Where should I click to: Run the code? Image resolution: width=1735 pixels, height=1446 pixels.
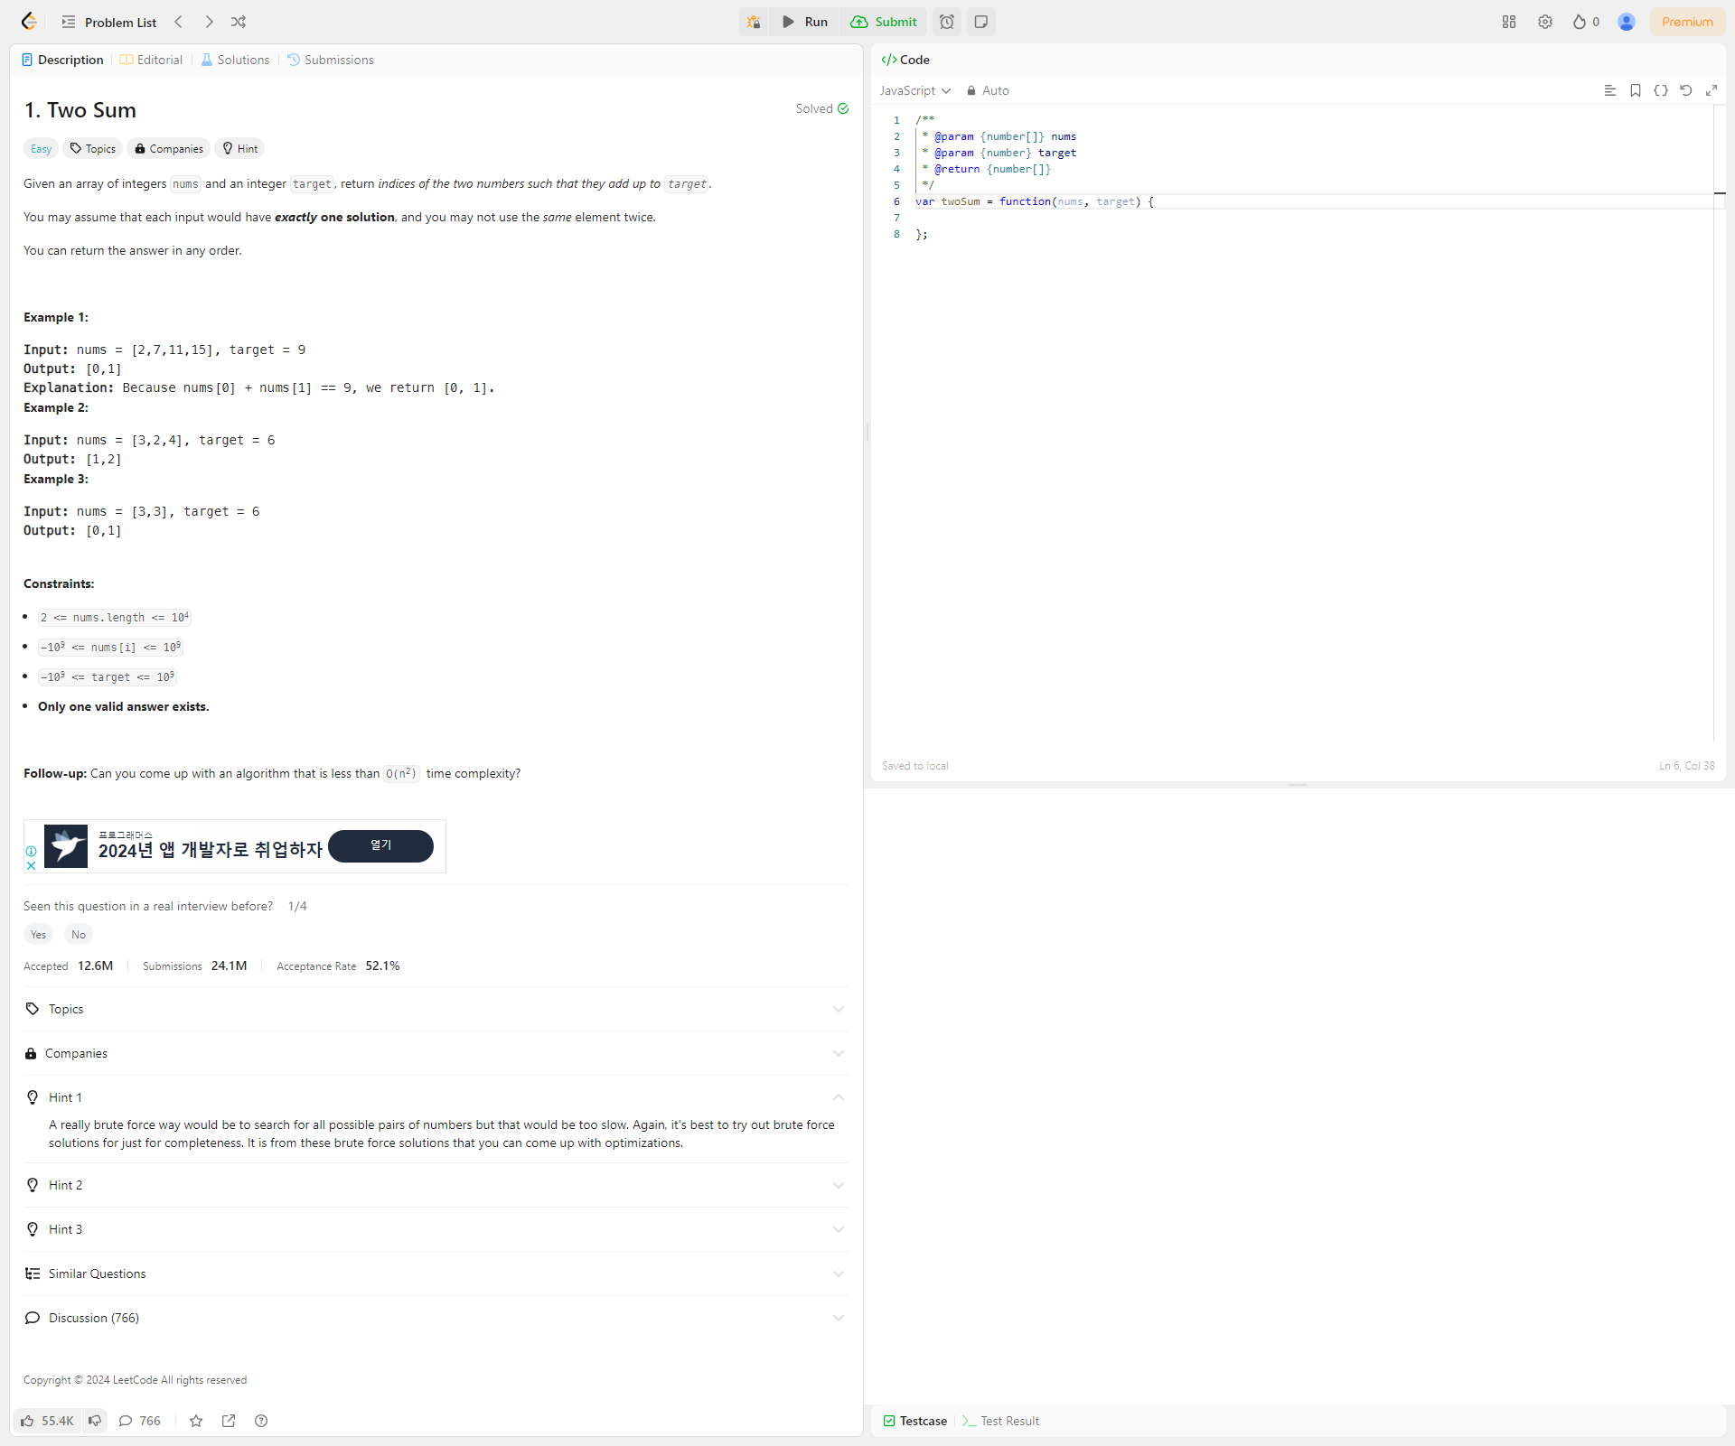(804, 22)
